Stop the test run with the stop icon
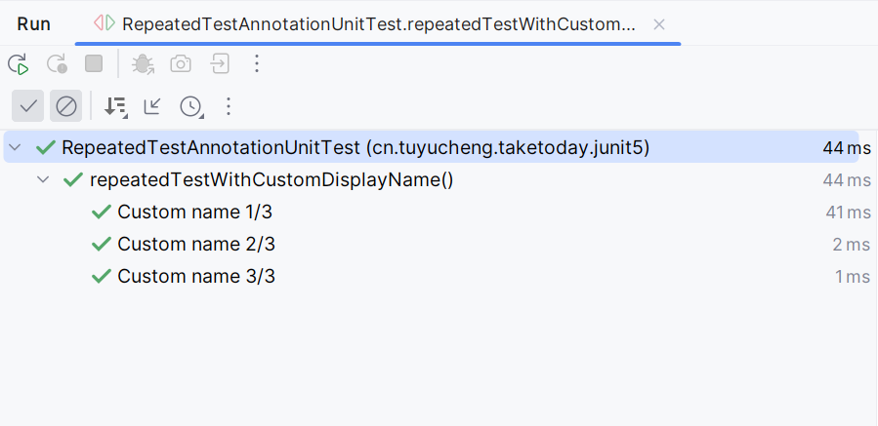 tap(94, 63)
